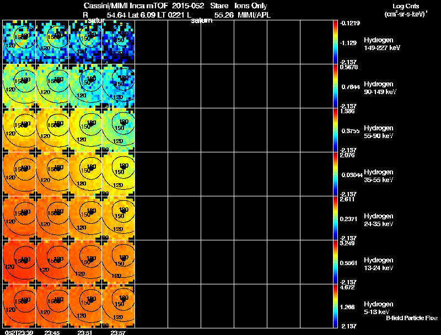Click the 'Log Cnts' colorbar heading
441x335 pixels.
coord(406,6)
